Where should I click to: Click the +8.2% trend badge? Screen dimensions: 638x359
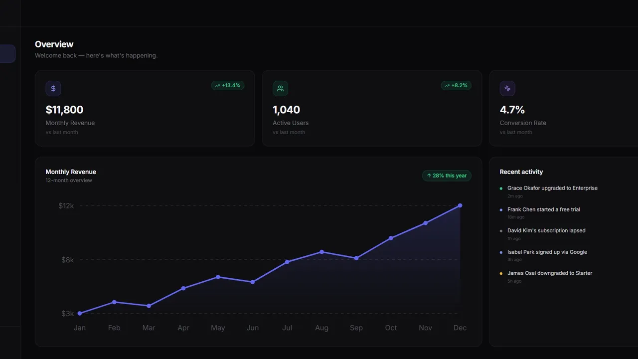(x=456, y=86)
